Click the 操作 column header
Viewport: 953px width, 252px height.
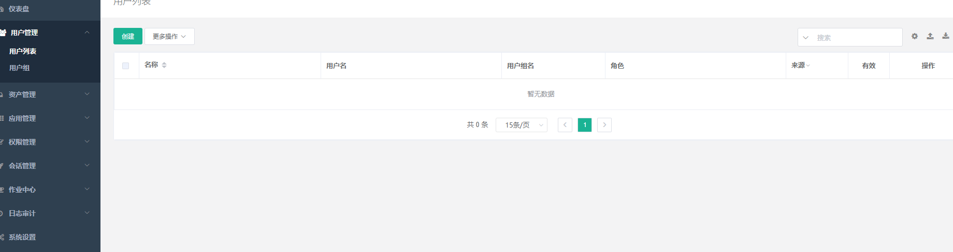[928, 66]
